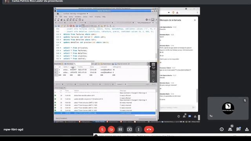Viewport: 251px width, 141px height.
Task: Open the Query menu in Workbench
Action: (x=71, y=17)
